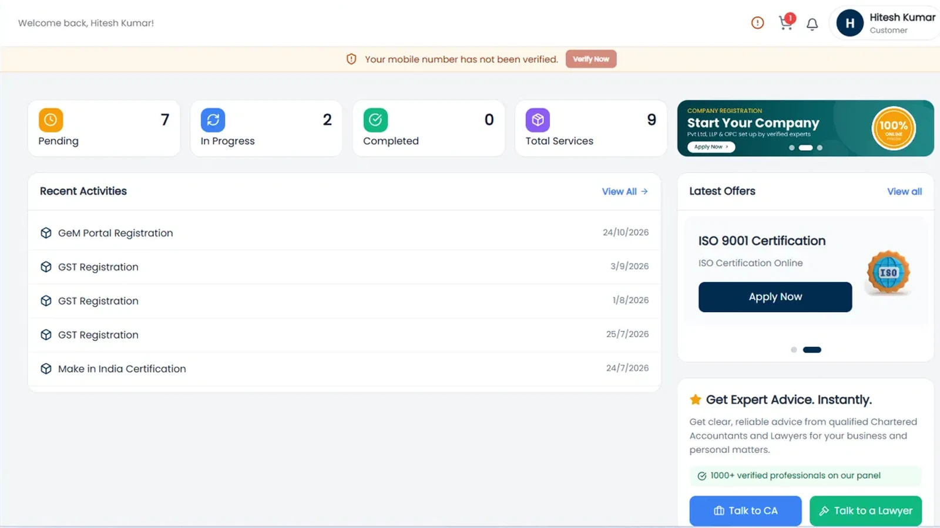Open View all latest offers link
Screen dimensions: 940x528
(904, 191)
